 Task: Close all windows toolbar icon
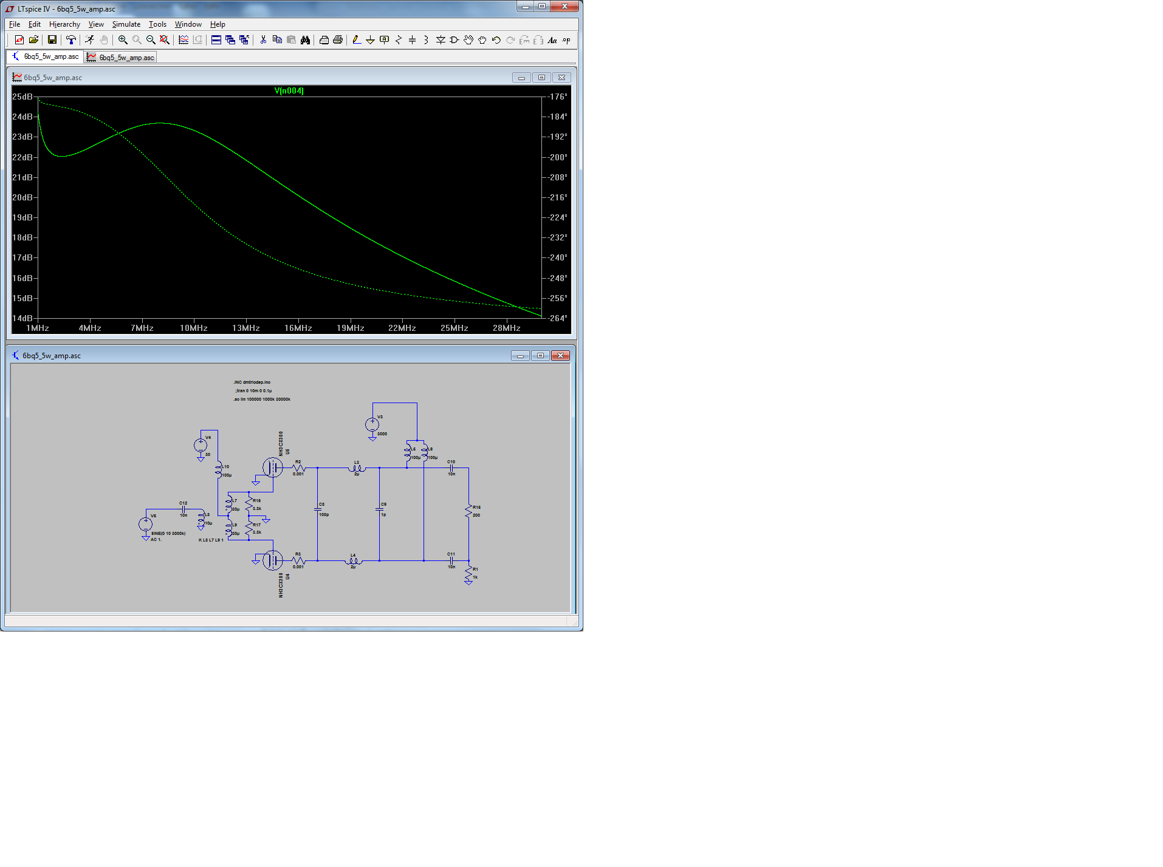(x=244, y=40)
